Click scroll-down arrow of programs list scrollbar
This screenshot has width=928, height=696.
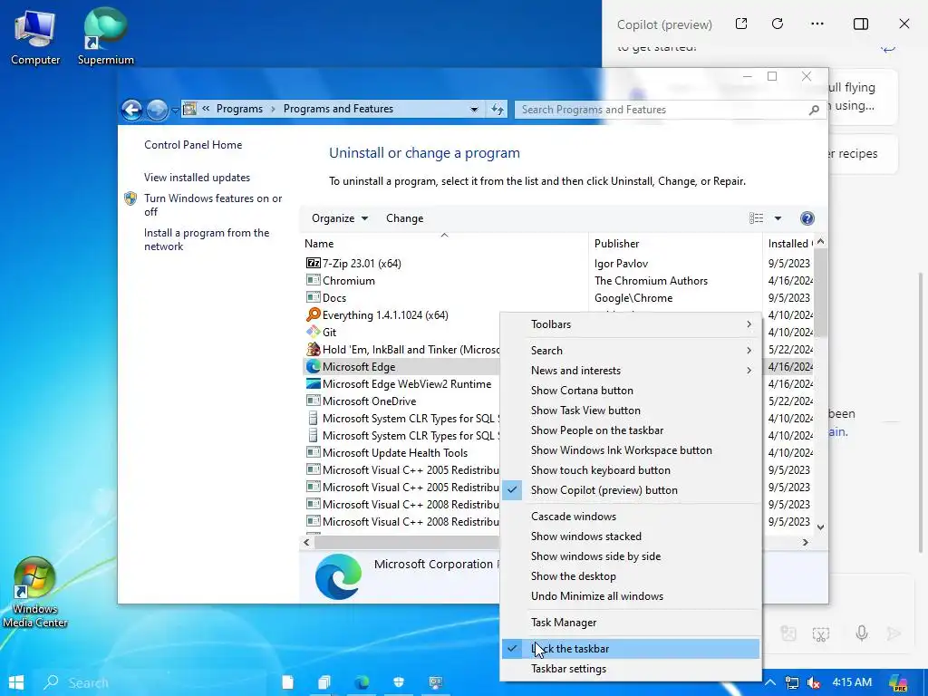point(820,527)
